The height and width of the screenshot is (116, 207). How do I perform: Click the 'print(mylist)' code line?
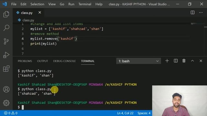tap(43, 44)
